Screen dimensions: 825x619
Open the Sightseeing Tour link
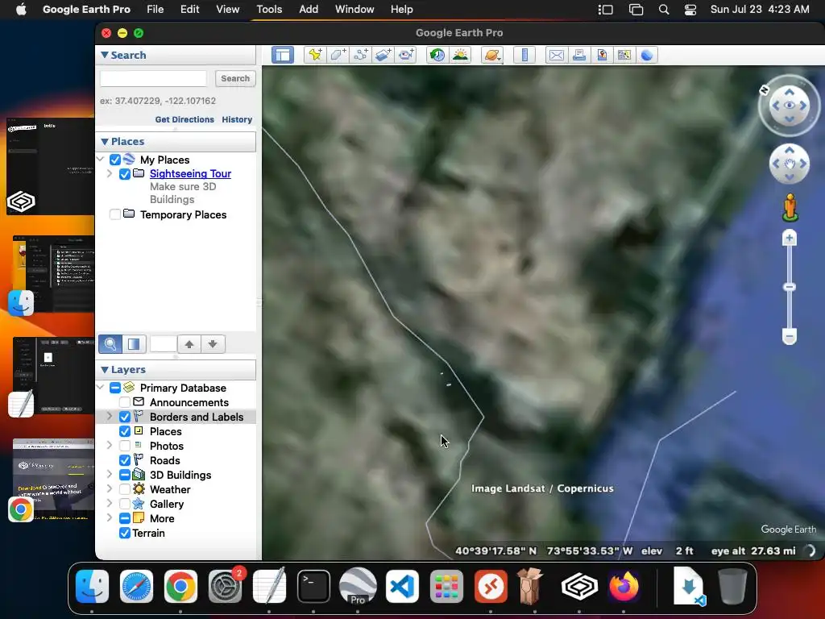click(190, 174)
